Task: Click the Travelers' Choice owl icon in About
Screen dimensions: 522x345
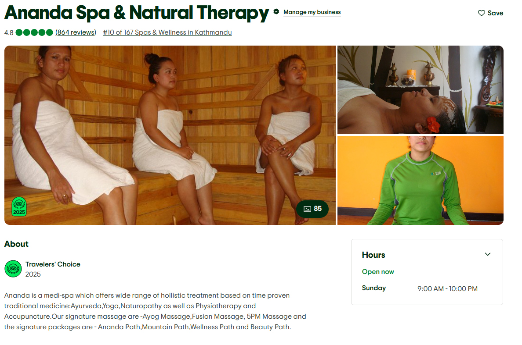Action: pos(13,269)
